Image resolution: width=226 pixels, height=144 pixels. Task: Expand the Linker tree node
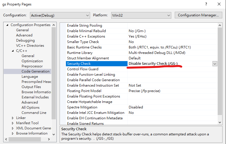pos(13,118)
